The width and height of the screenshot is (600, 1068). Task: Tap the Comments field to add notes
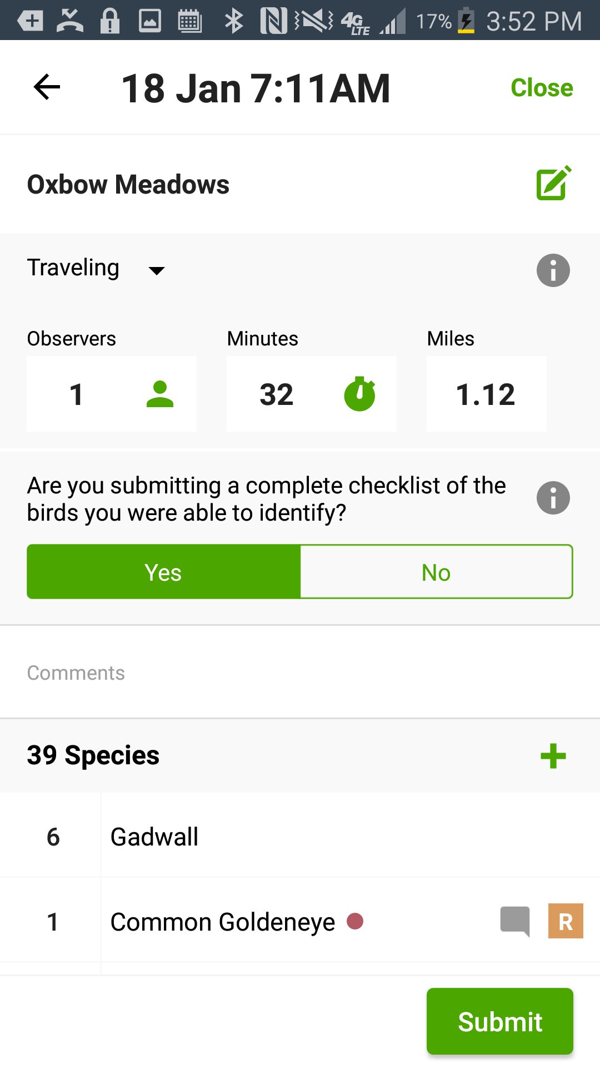222,673
